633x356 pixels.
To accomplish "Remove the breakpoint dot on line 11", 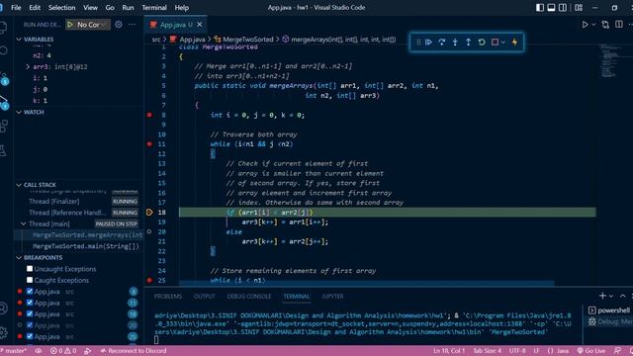I will coord(149,143).
